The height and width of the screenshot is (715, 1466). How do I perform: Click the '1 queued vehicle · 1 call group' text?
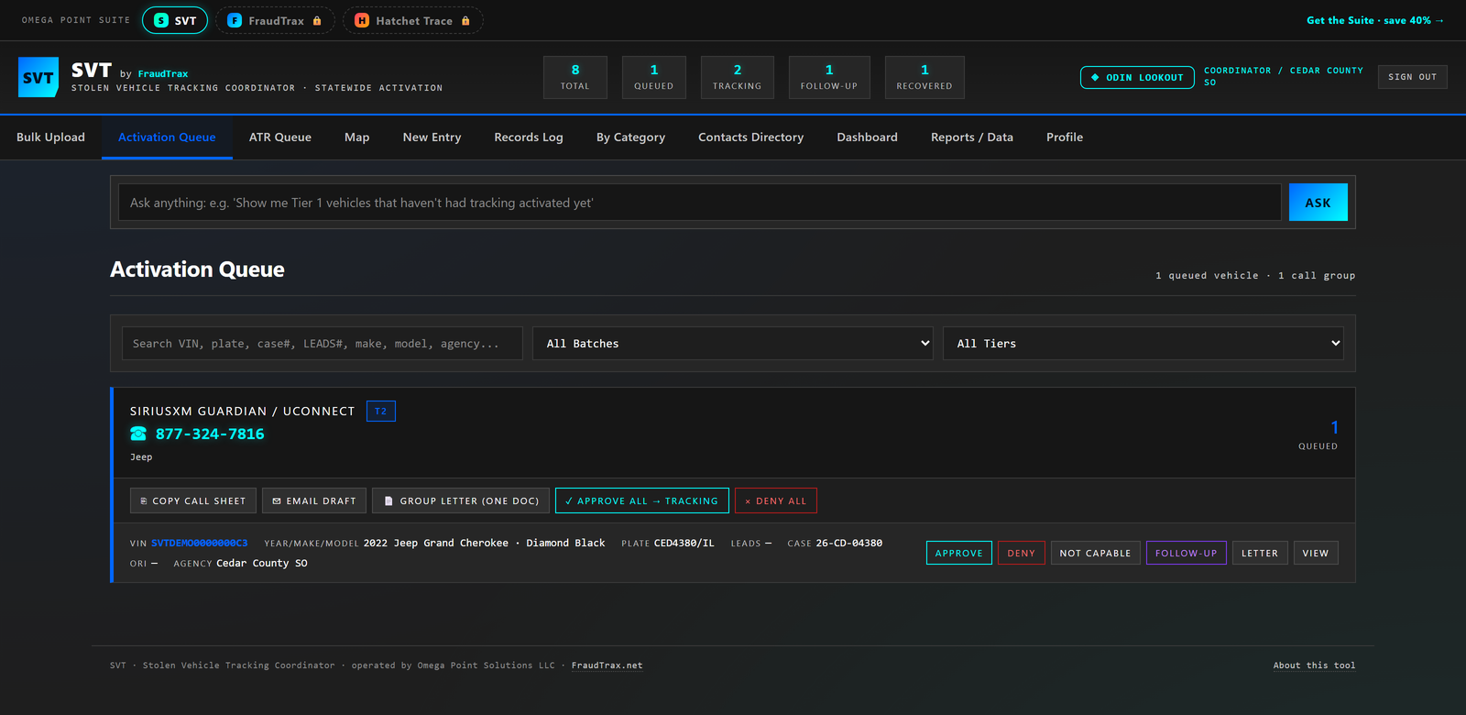1255,275
